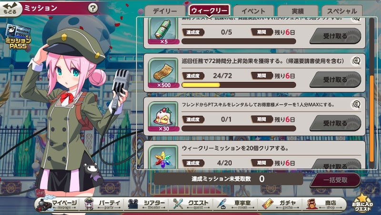381x215 pixels.
Task: Open クエスト from the bottom navigation
Action: click(x=191, y=205)
